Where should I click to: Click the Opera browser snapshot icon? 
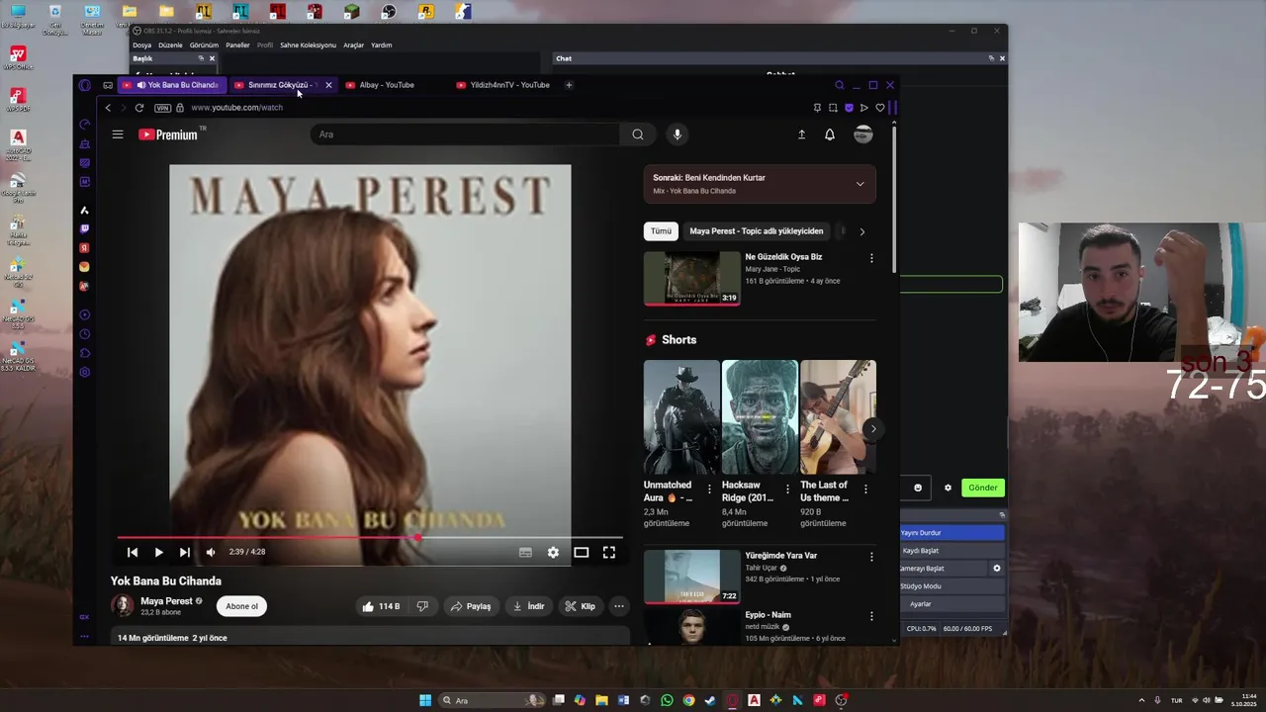833,108
